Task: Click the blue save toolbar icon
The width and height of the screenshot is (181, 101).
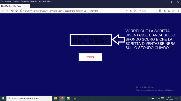Action: [160, 11]
